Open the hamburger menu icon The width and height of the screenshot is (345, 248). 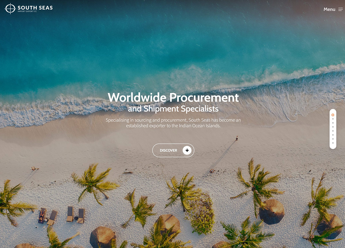(x=340, y=9)
